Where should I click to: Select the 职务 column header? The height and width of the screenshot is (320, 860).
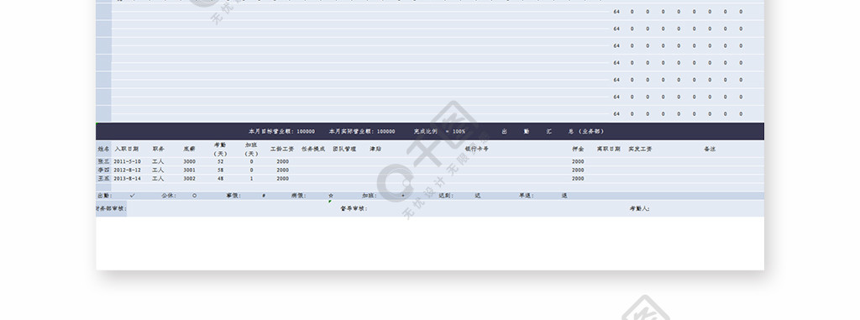pyautogui.click(x=158, y=149)
